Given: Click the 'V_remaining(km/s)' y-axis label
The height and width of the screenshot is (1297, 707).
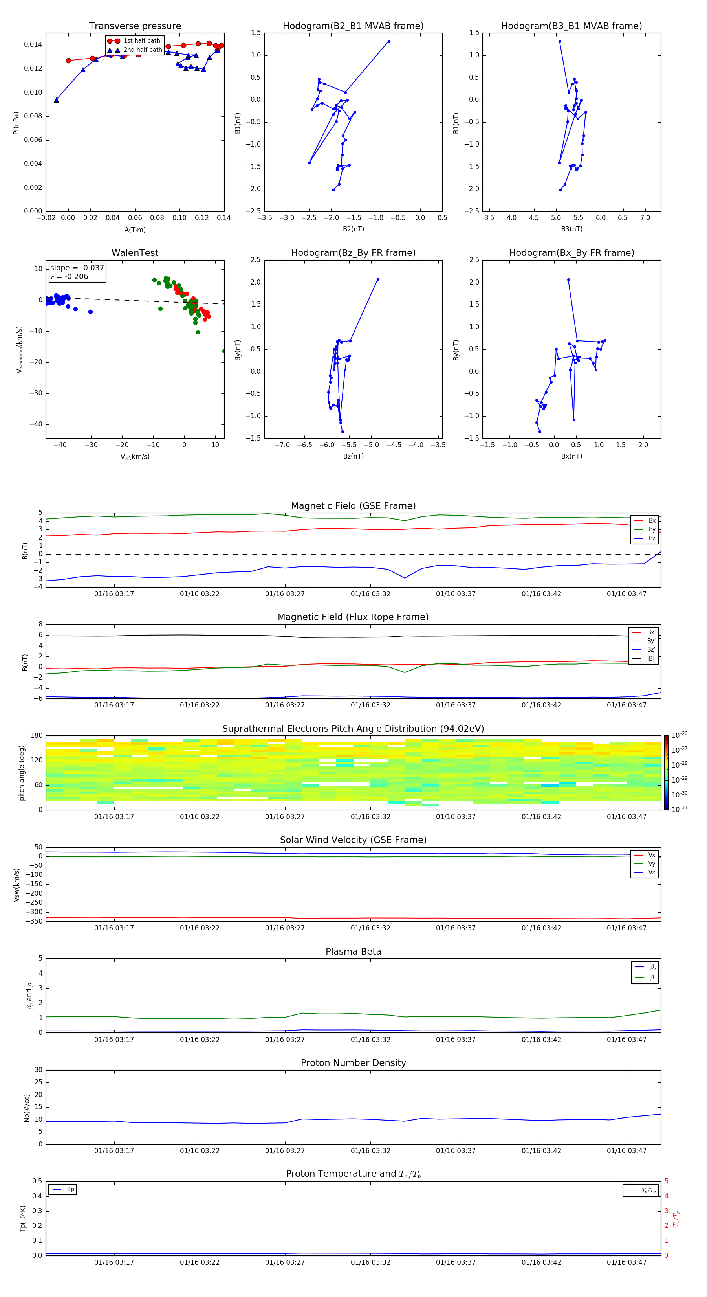Looking at the screenshot, I should [20, 349].
